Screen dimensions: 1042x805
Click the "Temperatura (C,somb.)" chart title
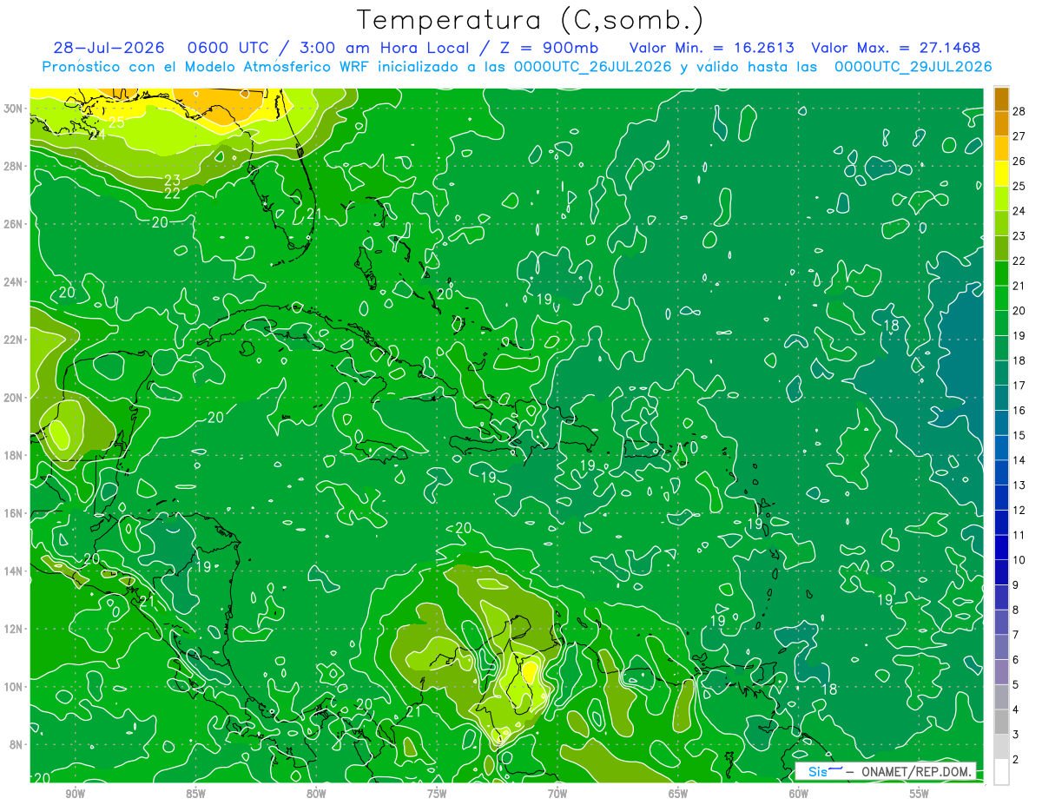click(x=531, y=20)
